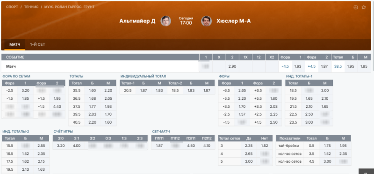Screen dimensions: 374x174
Task: Open the match statistics icon
Action: click(356, 7)
